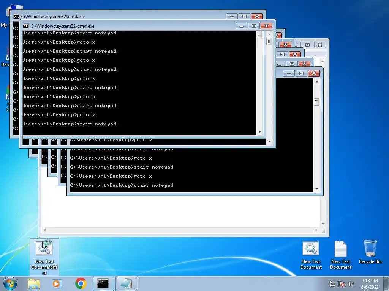Close the lower-right cmd window
389x291 pixels.
(314, 73)
